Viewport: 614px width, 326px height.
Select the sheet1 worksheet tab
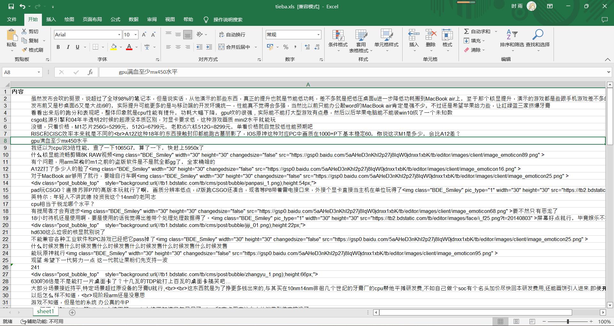tap(45, 311)
